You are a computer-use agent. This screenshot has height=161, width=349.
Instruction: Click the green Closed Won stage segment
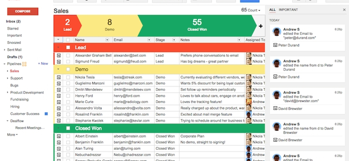pyautogui.click(x=197, y=26)
